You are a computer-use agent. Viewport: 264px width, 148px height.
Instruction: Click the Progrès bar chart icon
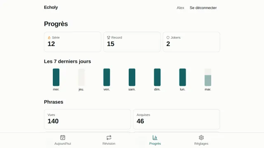click(x=155, y=138)
